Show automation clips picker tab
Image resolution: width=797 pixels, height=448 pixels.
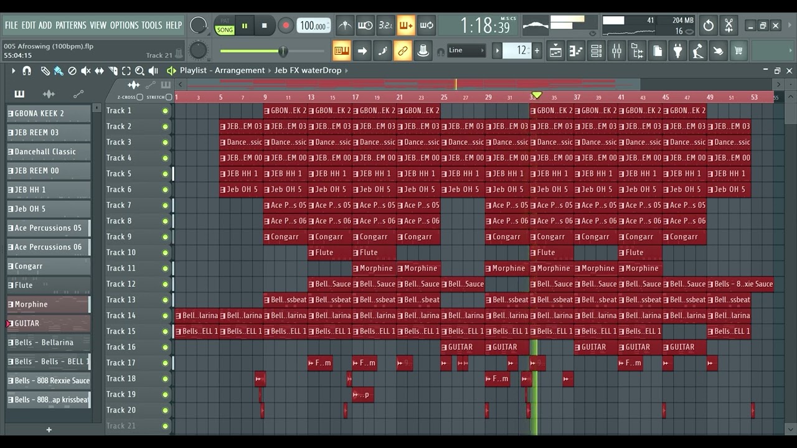78,94
